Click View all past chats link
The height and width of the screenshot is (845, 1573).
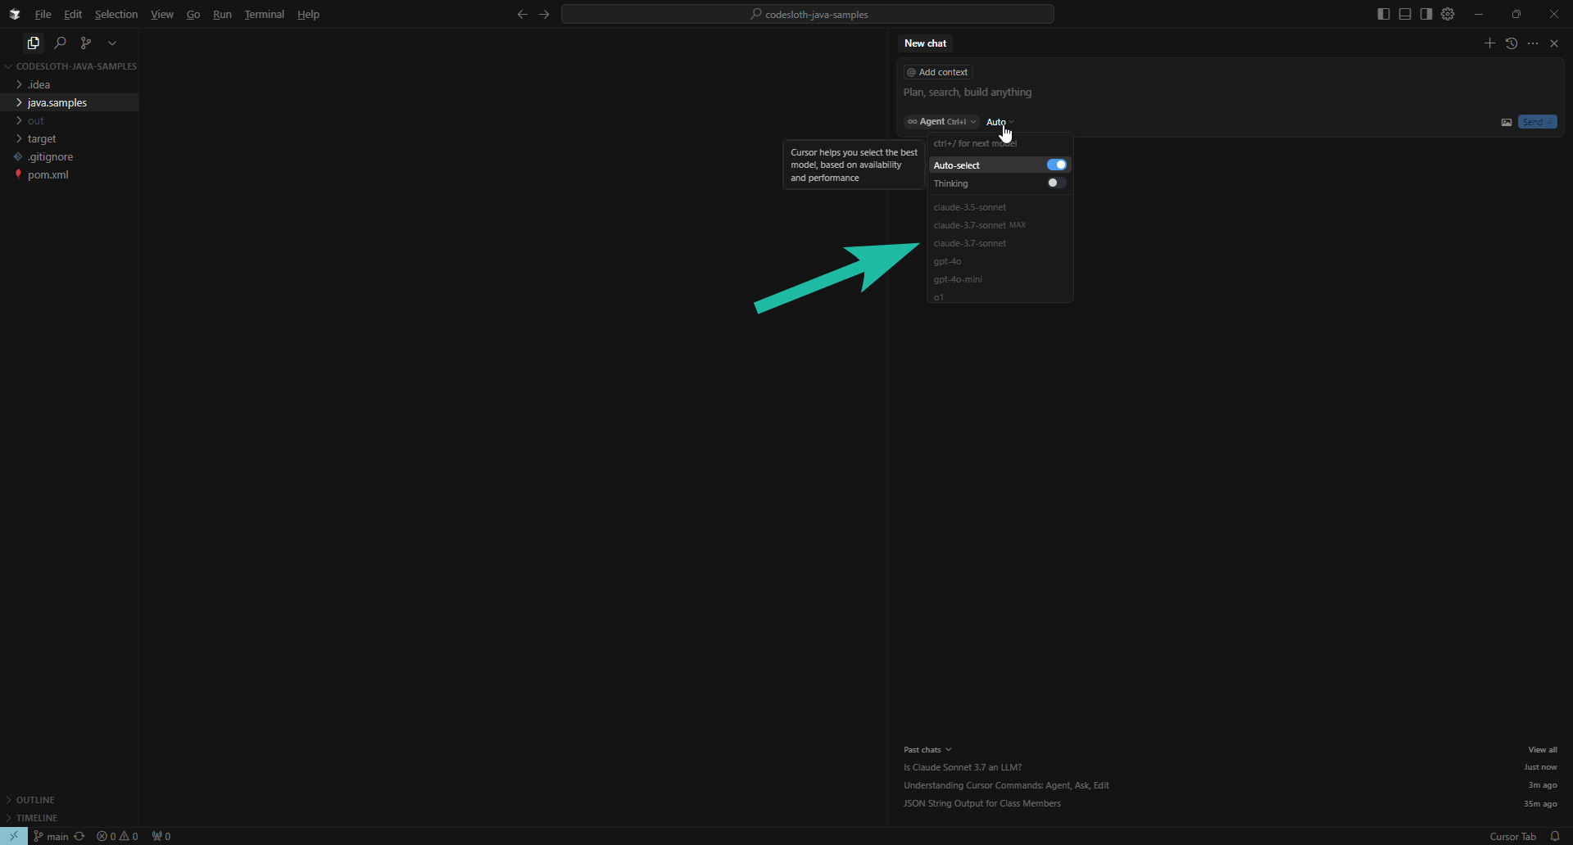(1543, 749)
